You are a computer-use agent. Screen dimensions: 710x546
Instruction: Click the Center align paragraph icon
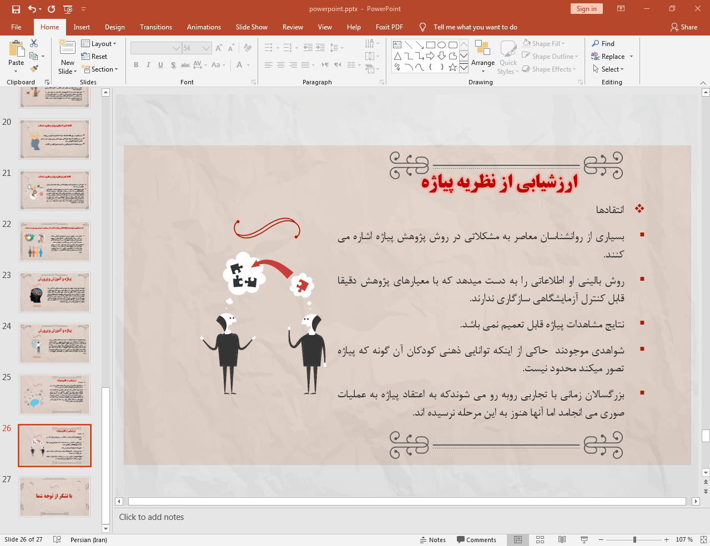(x=281, y=65)
